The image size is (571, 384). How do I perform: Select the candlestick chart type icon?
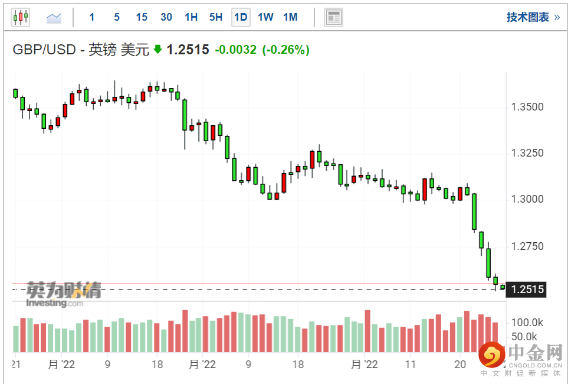20,17
